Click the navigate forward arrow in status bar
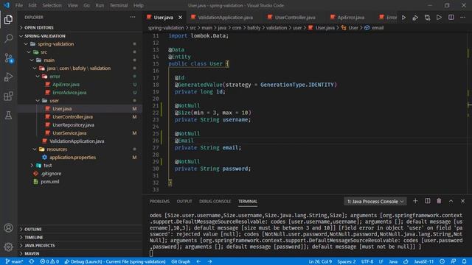This screenshot has width=472, height=265. (209, 261)
